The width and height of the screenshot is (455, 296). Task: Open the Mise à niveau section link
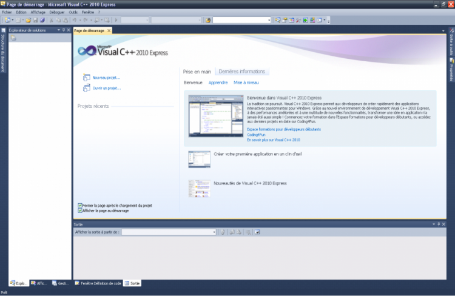pos(246,82)
